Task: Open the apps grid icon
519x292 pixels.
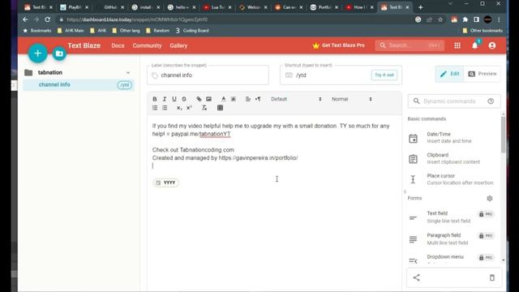Action: (x=457, y=45)
